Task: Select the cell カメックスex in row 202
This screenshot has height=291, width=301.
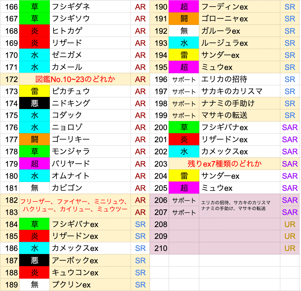Action: pyautogui.click(x=239, y=152)
